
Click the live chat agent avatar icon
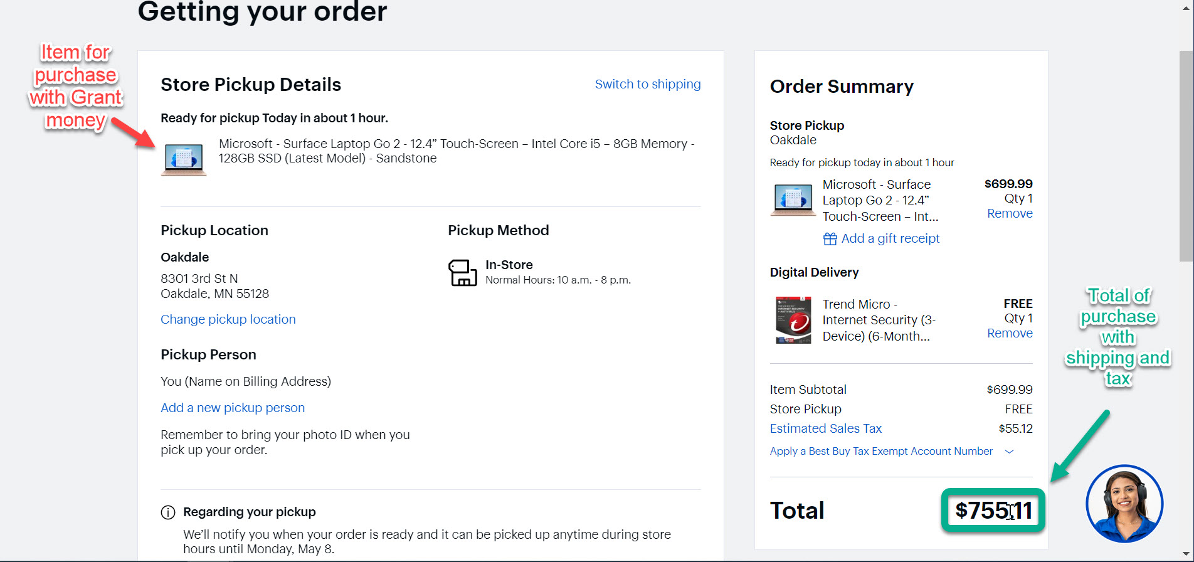pos(1124,503)
